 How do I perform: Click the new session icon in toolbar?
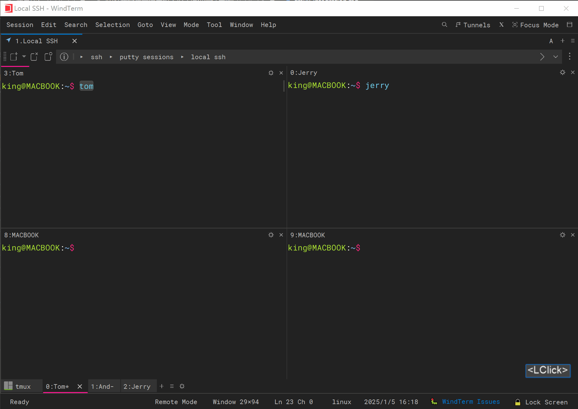tap(14, 57)
